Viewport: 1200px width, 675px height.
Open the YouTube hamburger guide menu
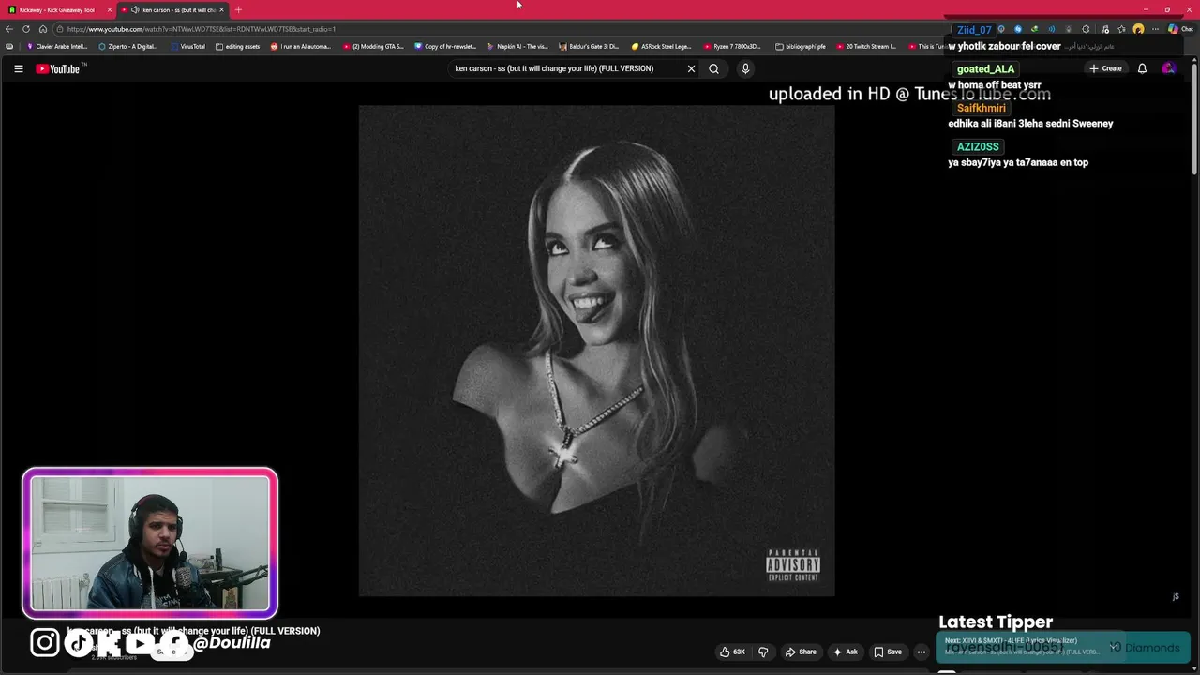(x=18, y=68)
